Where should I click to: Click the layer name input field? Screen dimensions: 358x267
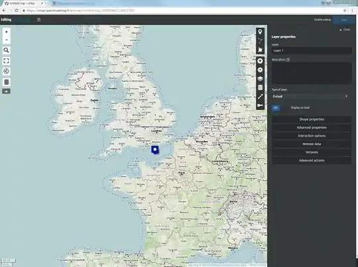(312, 50)
